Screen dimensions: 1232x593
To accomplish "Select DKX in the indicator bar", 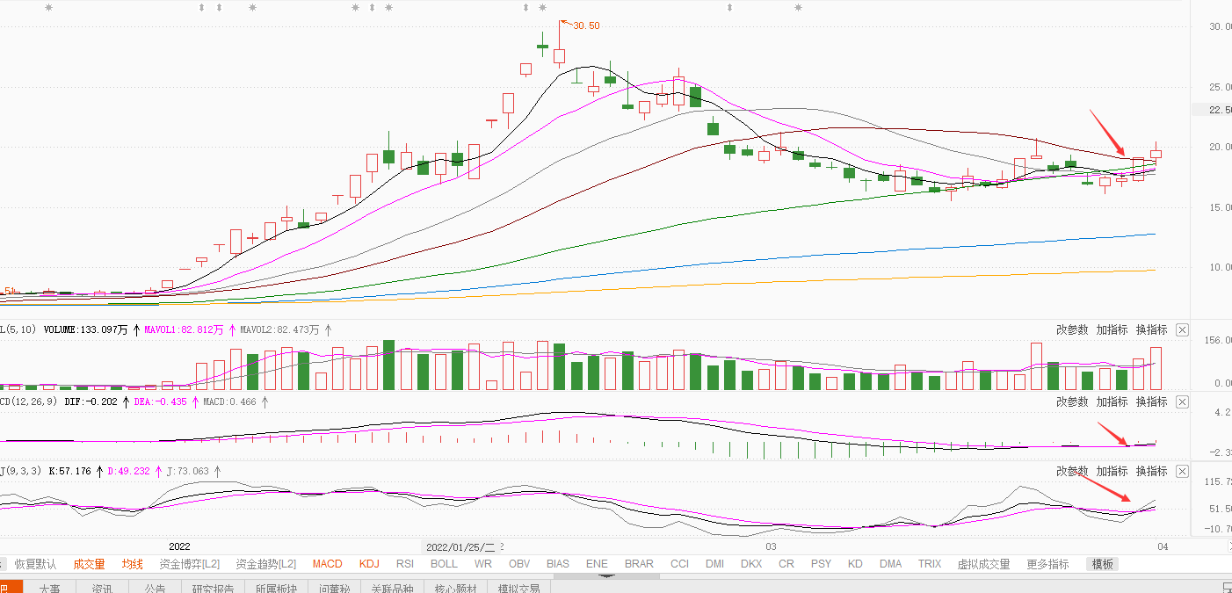I will pos(751,564).
